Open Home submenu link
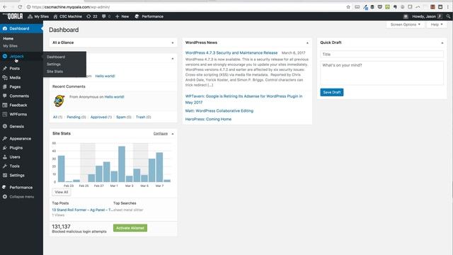The width and height of the screenshot is (453, 255). (8, 38)
